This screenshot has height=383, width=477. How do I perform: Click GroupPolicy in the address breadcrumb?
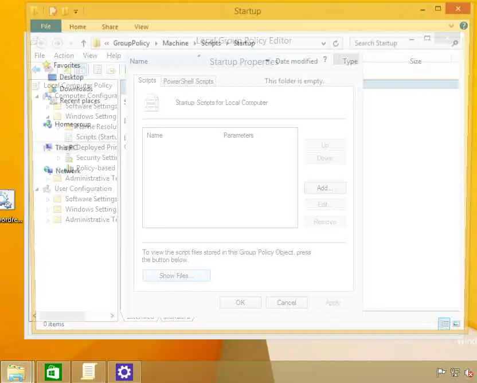click(x=131, y=43)
